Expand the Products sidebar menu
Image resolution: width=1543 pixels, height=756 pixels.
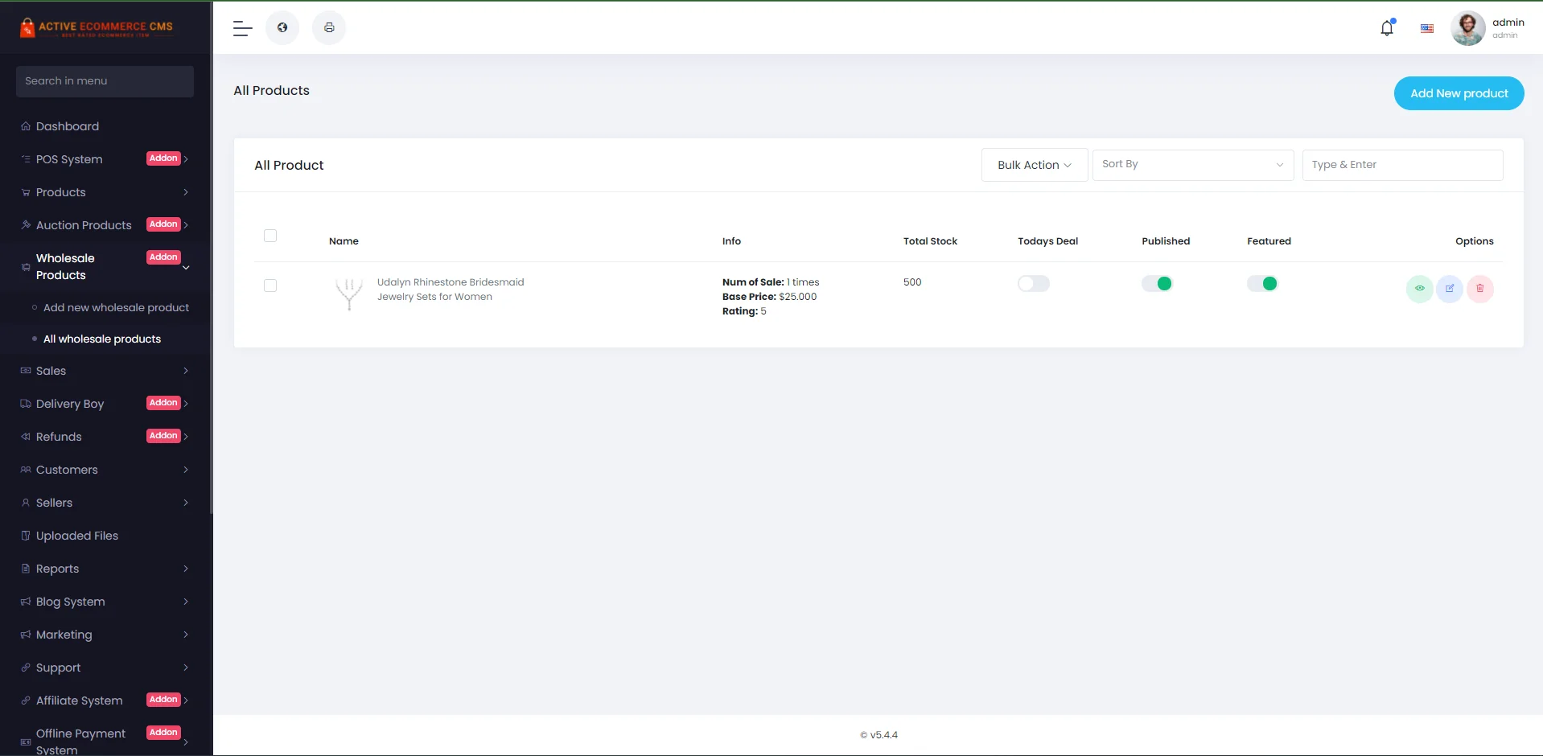pos(105,192)
